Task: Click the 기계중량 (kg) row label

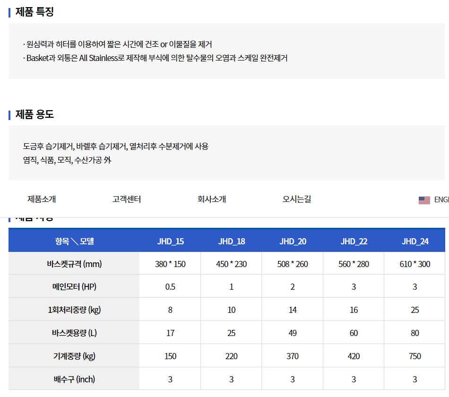Action: click(x=74, y=356)
